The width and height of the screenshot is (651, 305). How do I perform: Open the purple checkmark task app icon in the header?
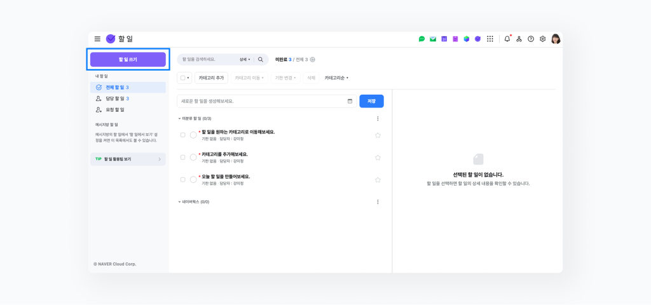(x=478, y=39)
